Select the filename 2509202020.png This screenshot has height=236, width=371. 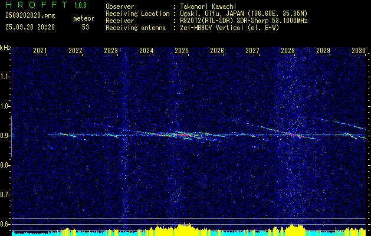click(30, 16)
